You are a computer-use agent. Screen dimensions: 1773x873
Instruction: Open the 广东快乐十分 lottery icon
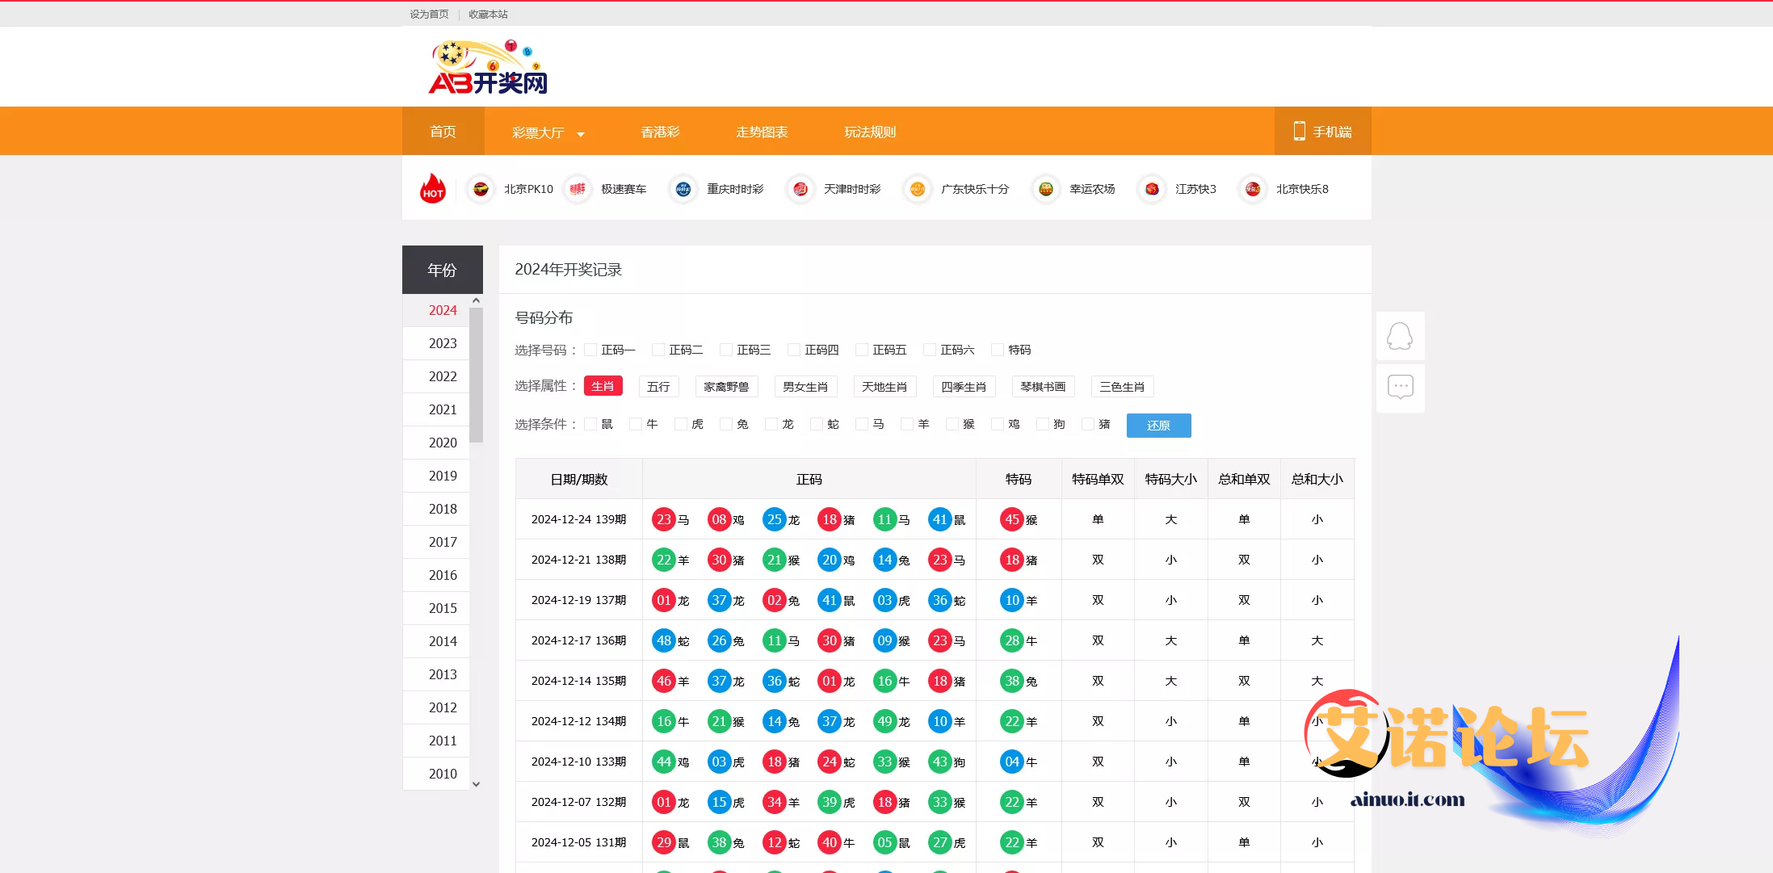coord(918,189)
